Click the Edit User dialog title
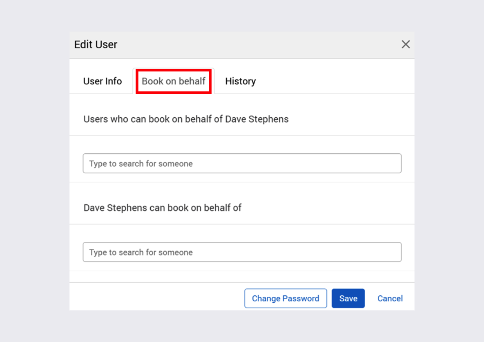Screen dimensions: 484x342 96,44
